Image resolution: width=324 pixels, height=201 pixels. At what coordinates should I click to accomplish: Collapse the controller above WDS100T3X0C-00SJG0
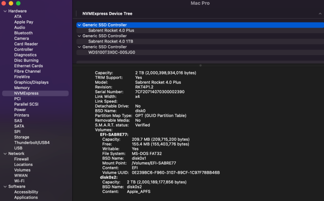pos(79,47)
